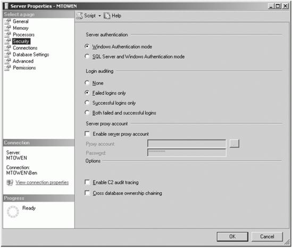The image size is (292, 248).
Task: Click the server name MTOWEN text
Action: [16, 158]
